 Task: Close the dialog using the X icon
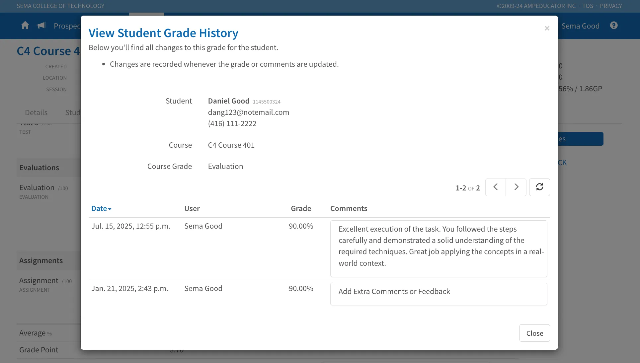pyautogui.click(x=547, y=29)
